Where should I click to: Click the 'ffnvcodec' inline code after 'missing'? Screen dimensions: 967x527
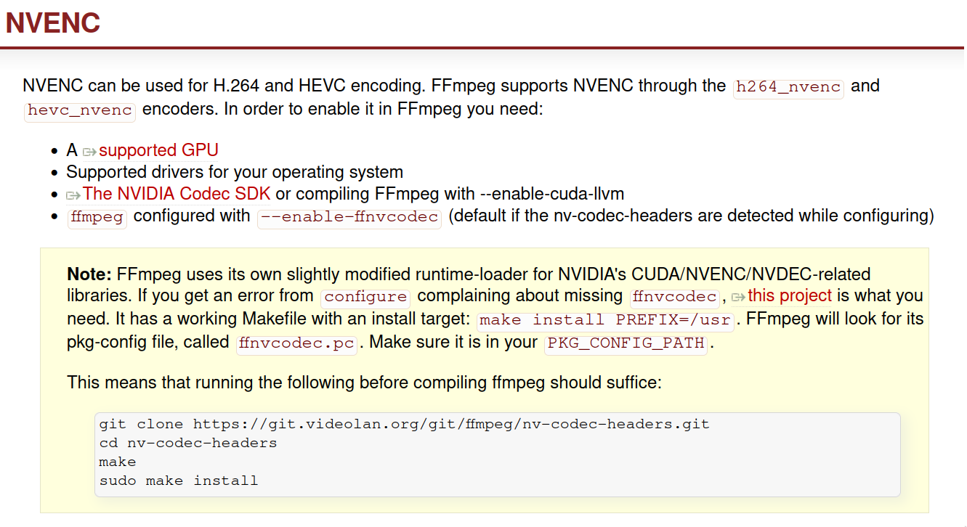point(675,297)
